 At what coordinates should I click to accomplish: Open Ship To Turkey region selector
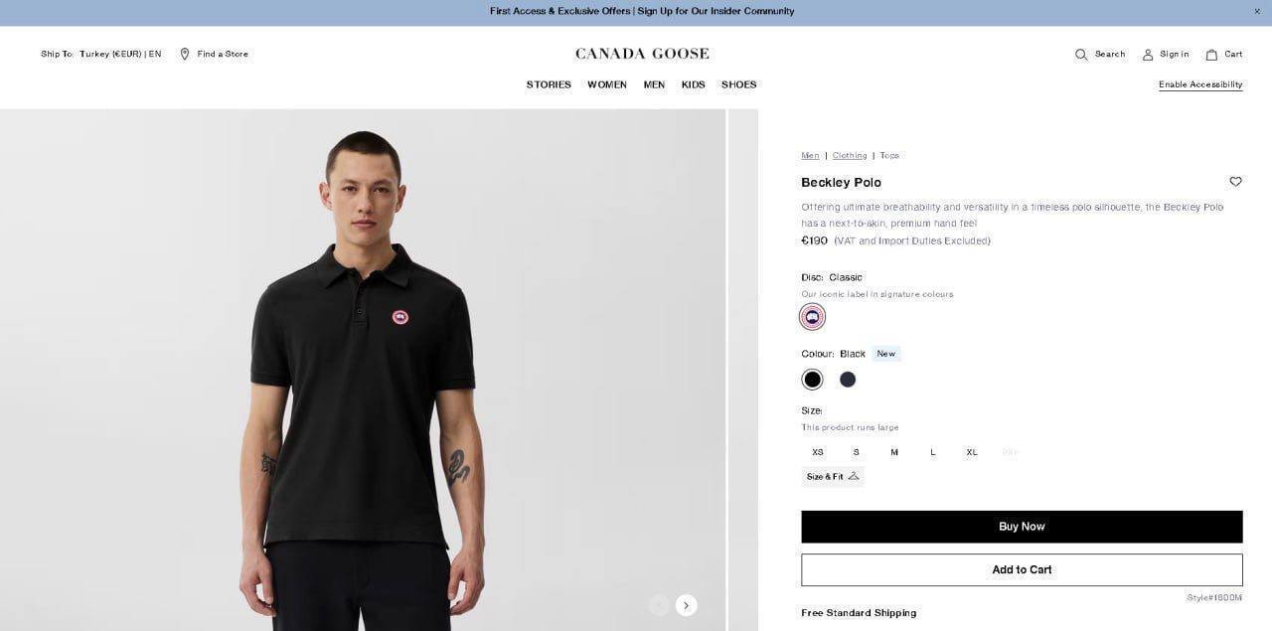coord(101,54)
